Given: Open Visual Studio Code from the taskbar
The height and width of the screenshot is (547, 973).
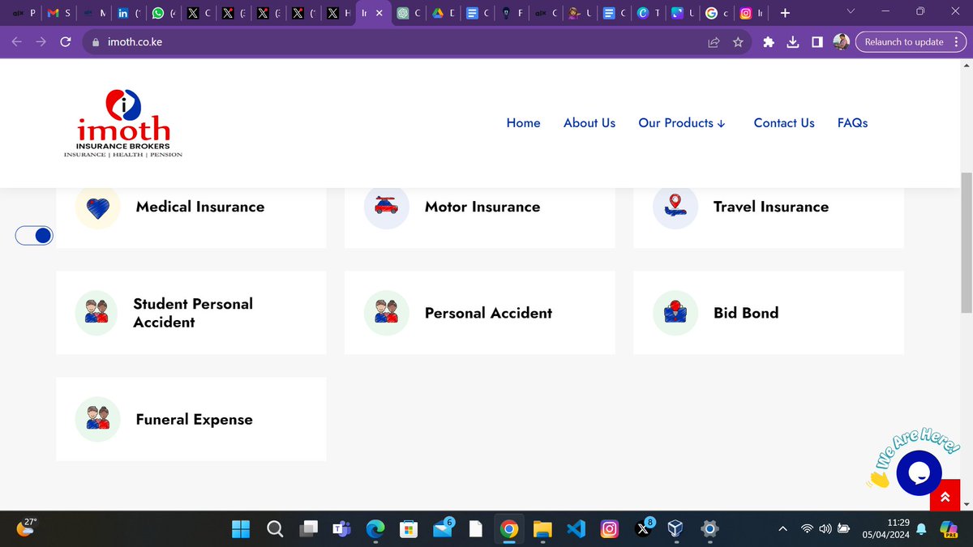Looking at the screenshot, I should [577, 529].
